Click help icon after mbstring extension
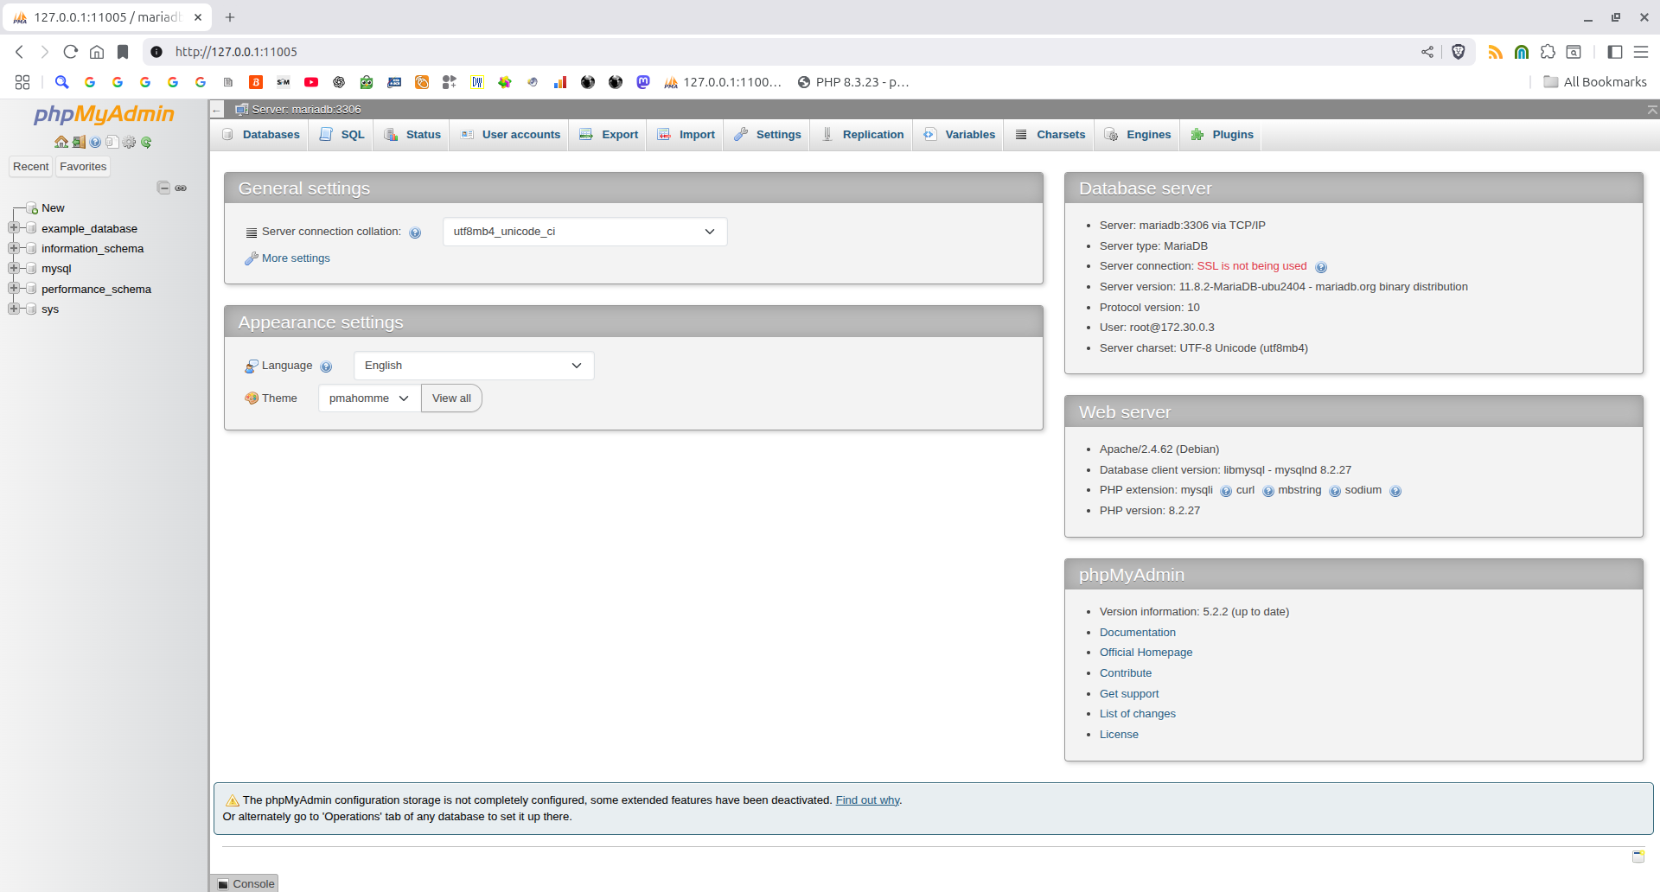Viewport: 1660px width, 892px height. (x=1335, y=491)
